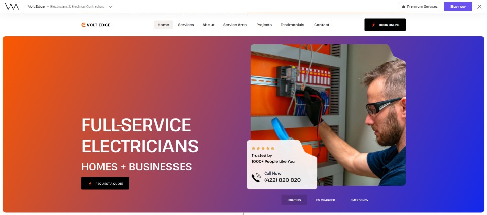Image resolution: width=487 pixels, height=215 pixels.
Task: Select the Home menu item
Action: click(x=163, y=25)
